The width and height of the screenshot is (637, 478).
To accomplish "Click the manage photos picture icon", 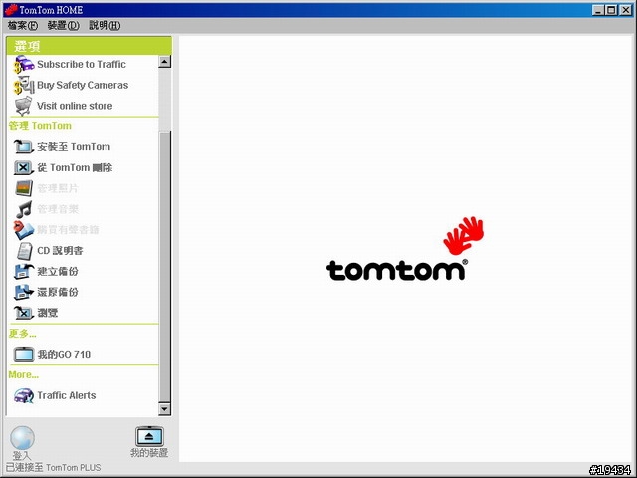I will pos(24,188).
